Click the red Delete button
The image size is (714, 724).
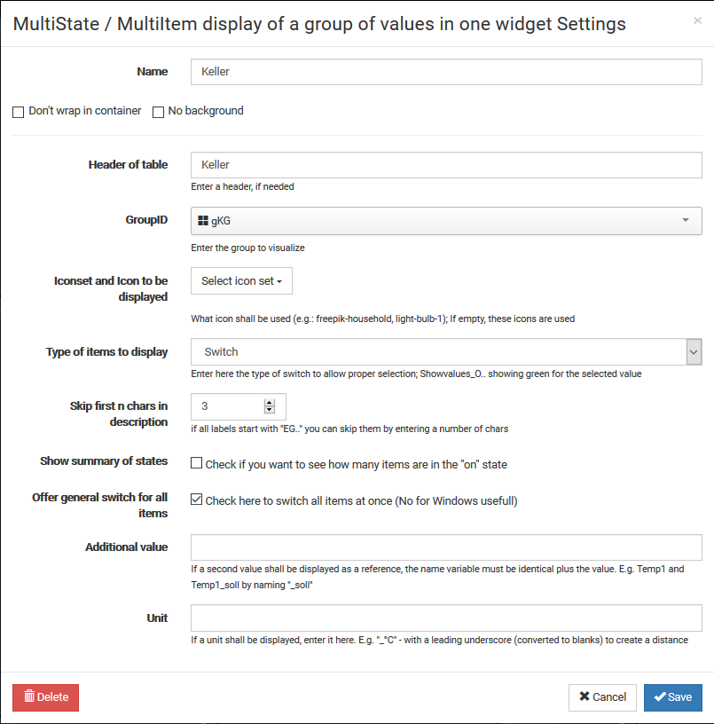pos(45,697)
